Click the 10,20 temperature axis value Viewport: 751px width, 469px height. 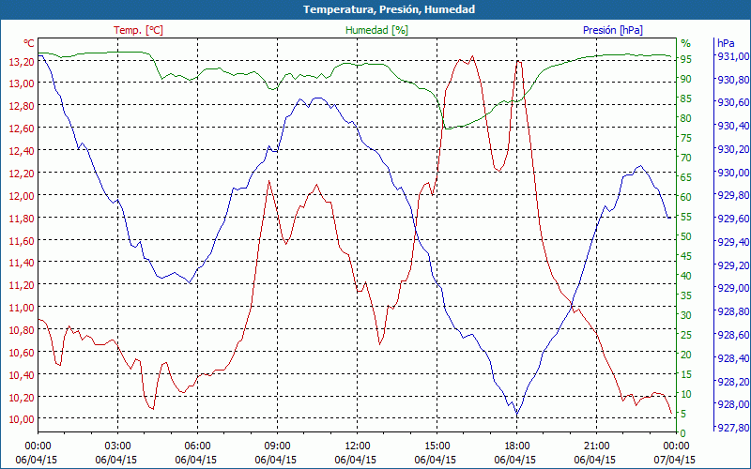[x=21, y=397]
